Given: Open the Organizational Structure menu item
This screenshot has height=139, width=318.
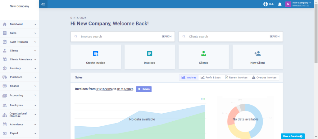Looking at the screenshot, I should point(20,115).
